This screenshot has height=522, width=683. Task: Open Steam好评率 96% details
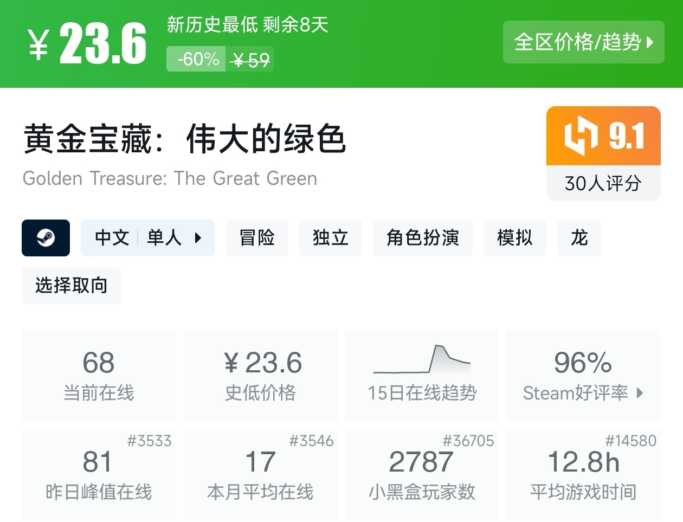tap(583, 375)
